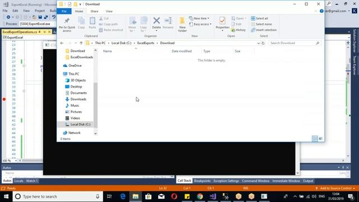Viewport: 359px width, 202px height.
Task: Select the Home ribbon tab
Action: 79,11
